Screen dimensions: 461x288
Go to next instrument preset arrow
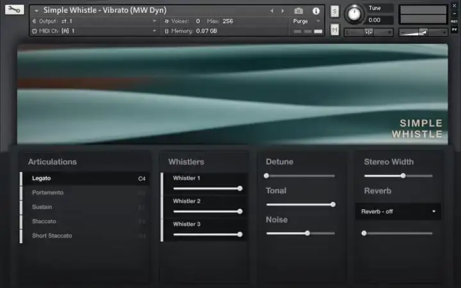[x=283, y=11]
